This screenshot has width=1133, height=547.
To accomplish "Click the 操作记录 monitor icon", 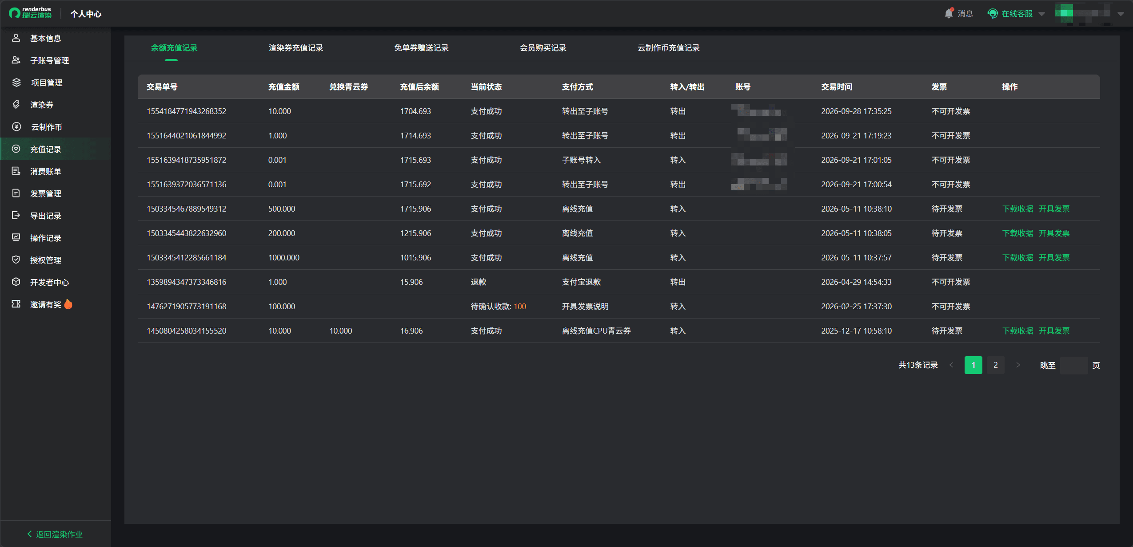I will (x=16, y=238).
